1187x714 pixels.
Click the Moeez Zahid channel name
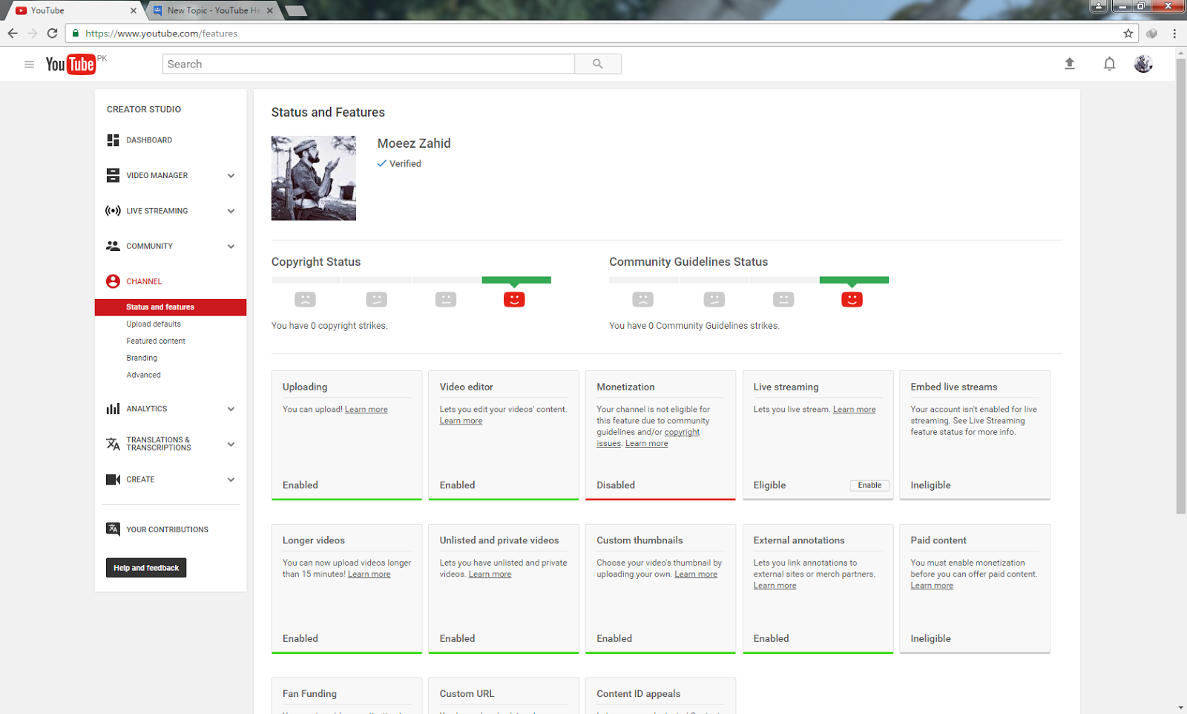coord(414,143)
